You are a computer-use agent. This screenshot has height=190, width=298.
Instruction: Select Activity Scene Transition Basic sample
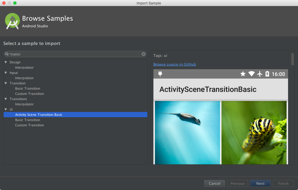click(75, 114)
